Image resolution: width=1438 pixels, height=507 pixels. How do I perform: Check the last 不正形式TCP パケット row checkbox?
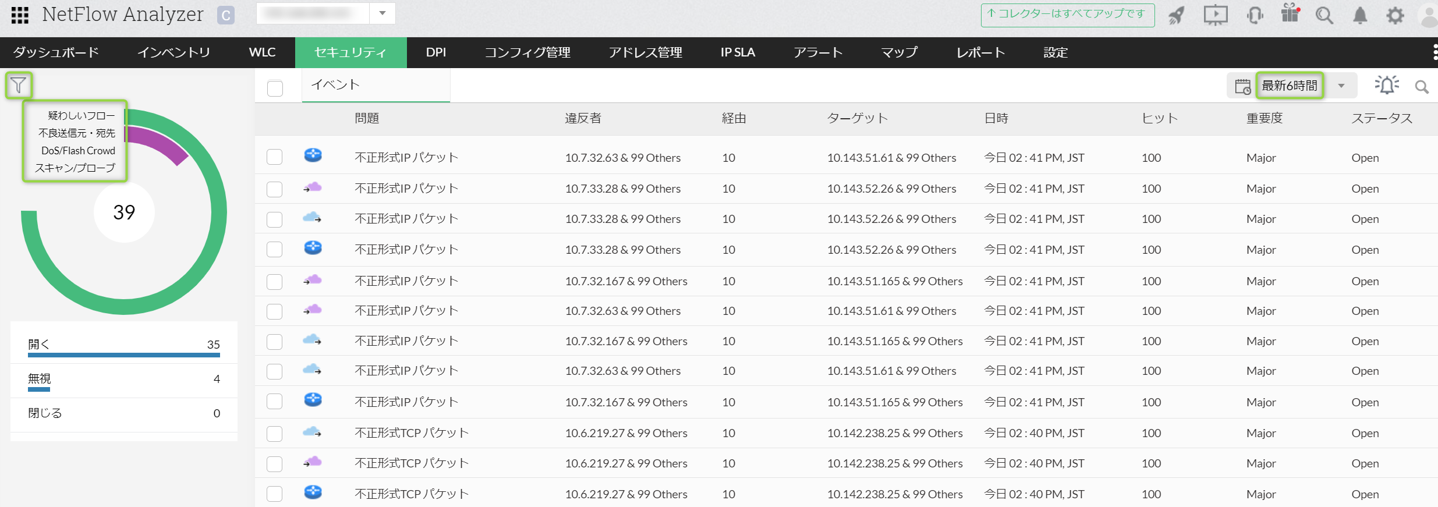(275, 494)
